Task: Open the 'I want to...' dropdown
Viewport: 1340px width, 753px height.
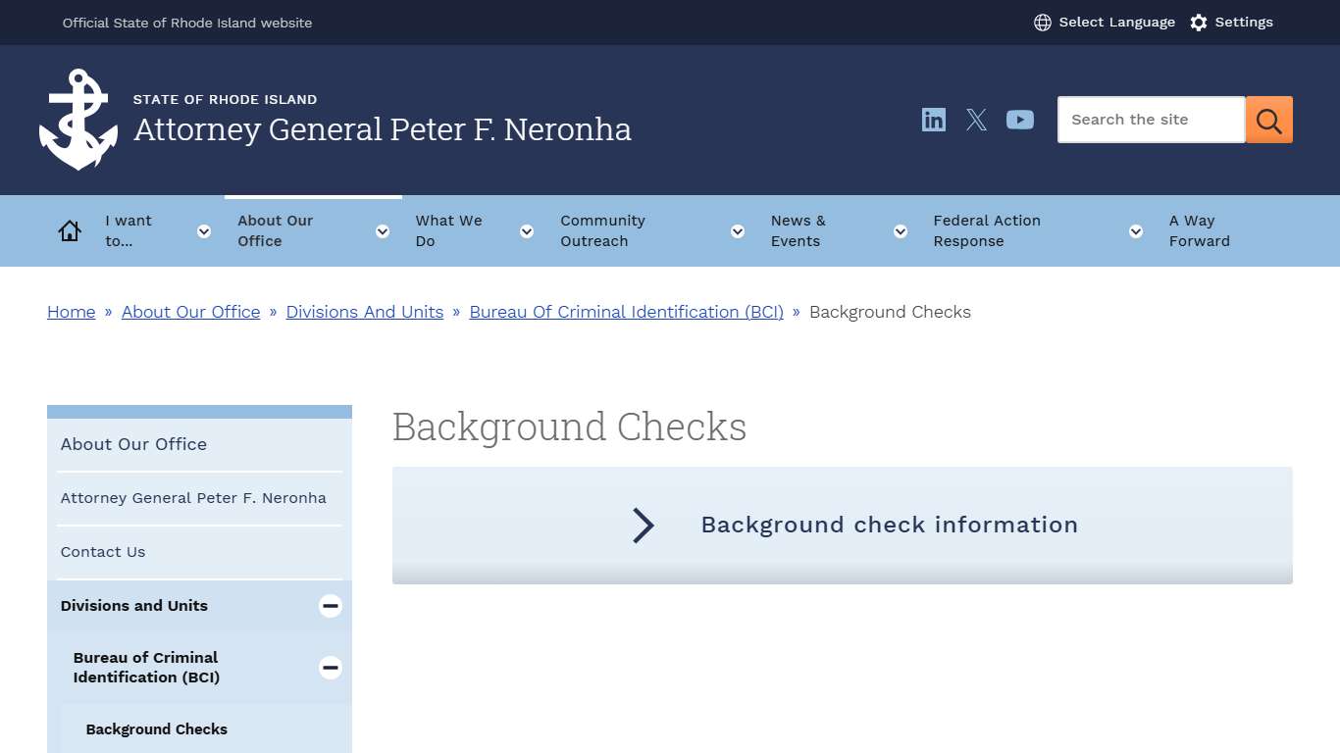Action: click(x=203, y=230)
